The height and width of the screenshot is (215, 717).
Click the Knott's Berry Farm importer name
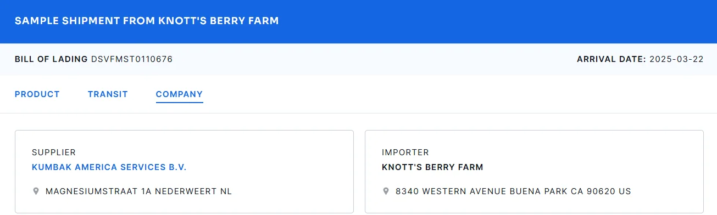(x=433, y=167)
